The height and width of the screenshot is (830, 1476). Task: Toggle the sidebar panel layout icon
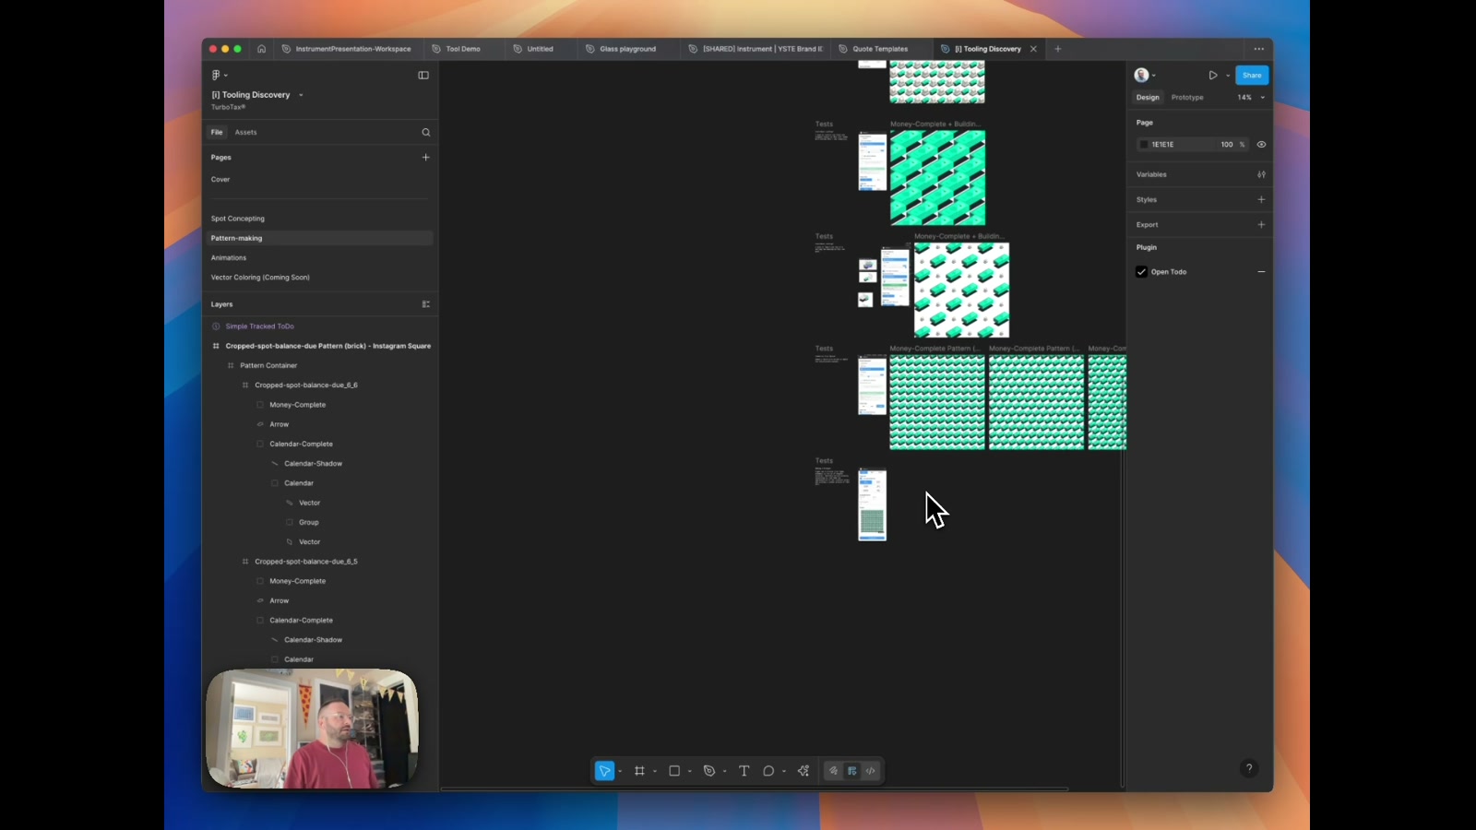pyautogui.click(x=423, y=76)
